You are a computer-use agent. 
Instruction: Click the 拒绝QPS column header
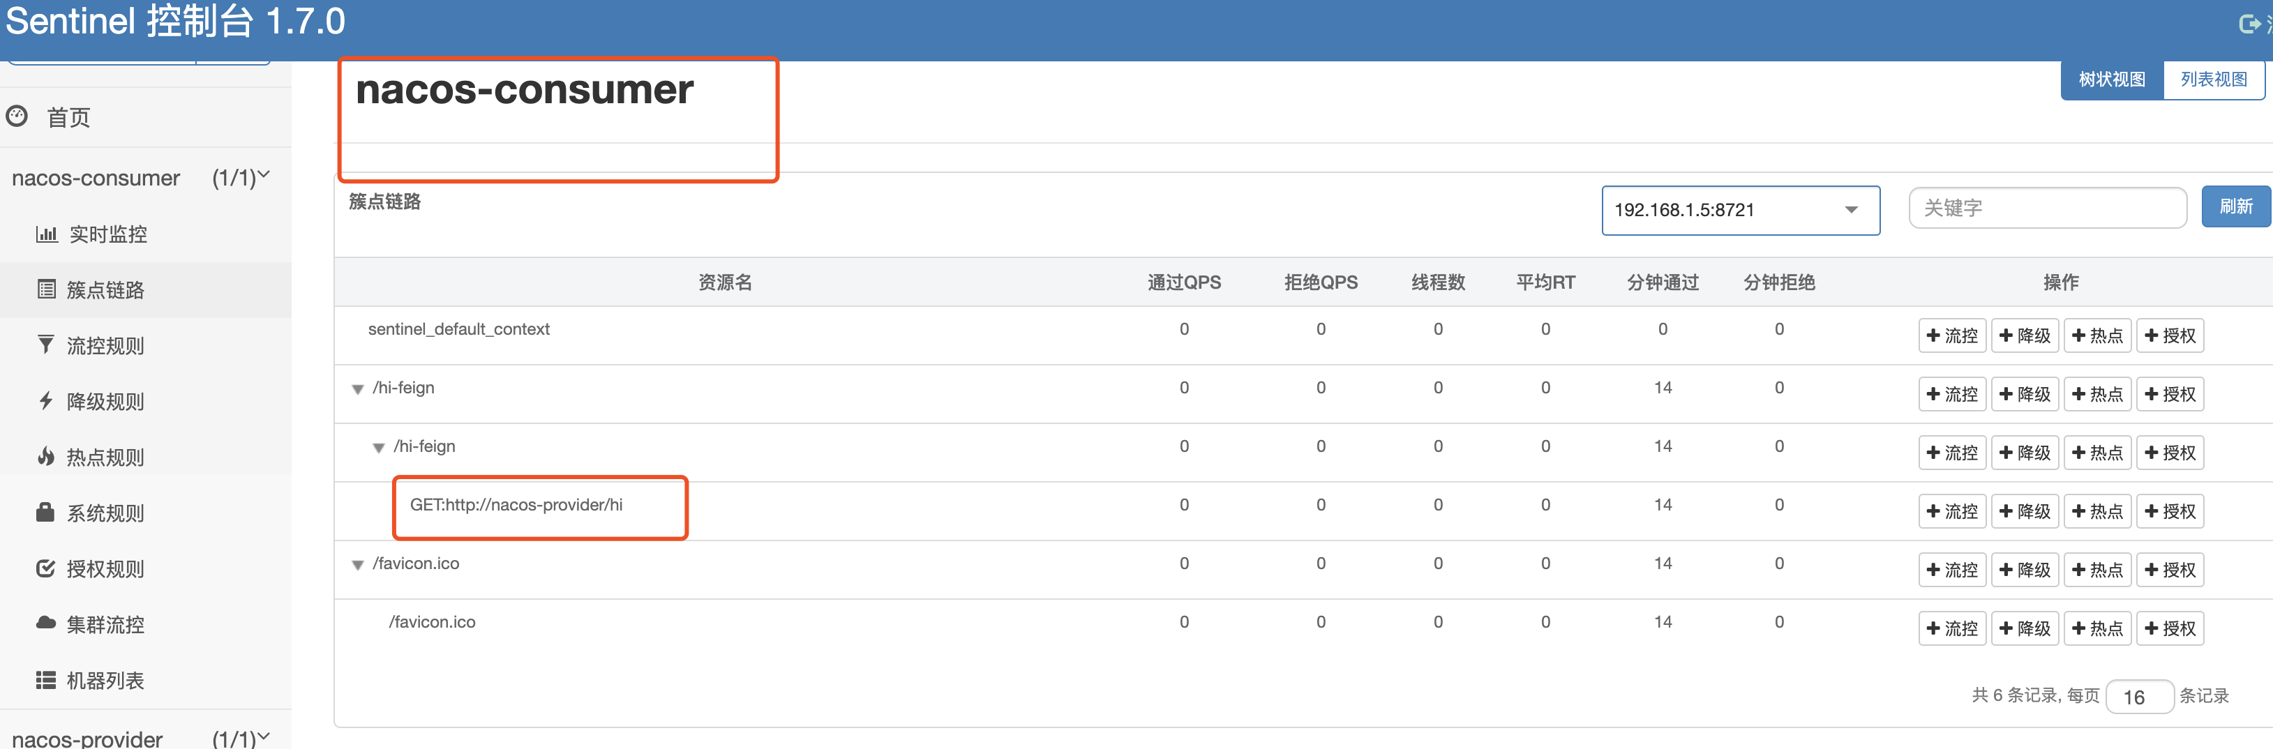[1321, 282]
